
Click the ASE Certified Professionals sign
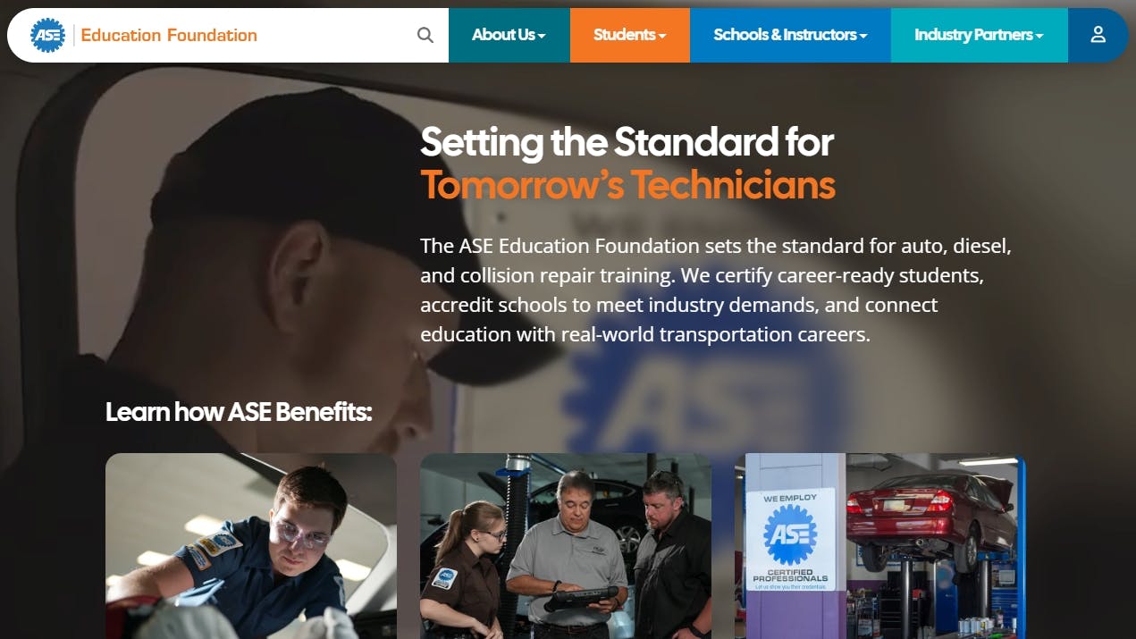coord(790,539)
